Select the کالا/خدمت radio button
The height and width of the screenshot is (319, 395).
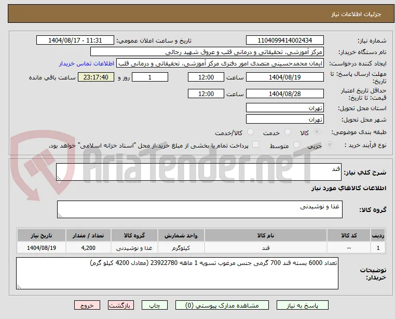tap(250, 132)
